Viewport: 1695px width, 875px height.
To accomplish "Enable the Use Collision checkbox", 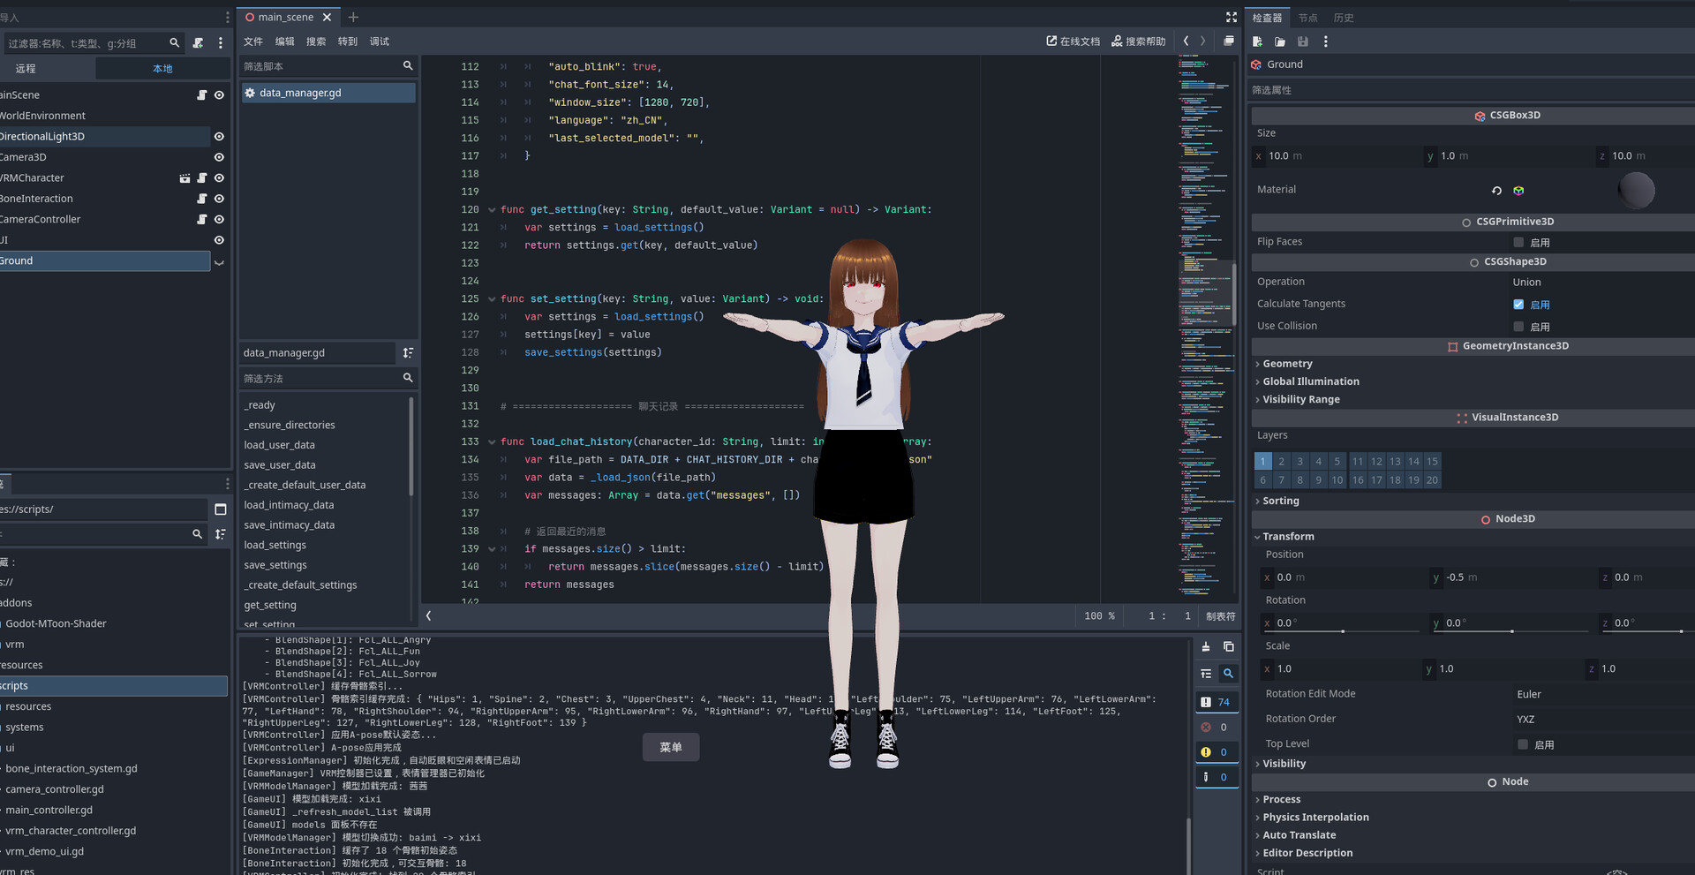I will [x=1518, y=327].
